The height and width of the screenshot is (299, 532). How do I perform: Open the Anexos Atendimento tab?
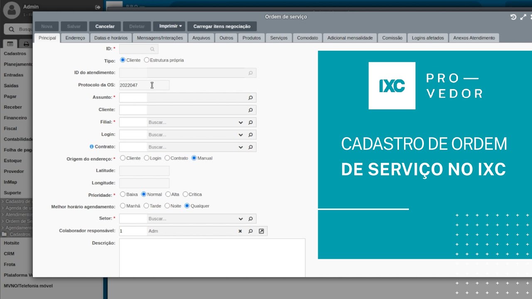(474, 38)
